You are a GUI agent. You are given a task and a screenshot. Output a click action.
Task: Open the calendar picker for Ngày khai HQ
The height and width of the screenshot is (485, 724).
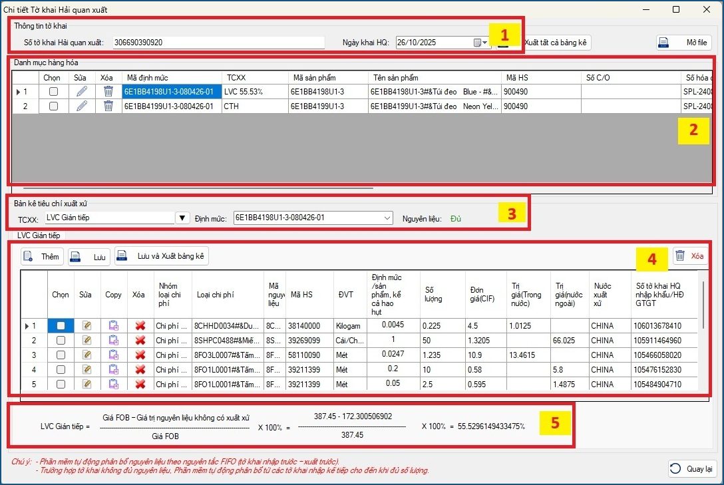click(x=480, y=43)
